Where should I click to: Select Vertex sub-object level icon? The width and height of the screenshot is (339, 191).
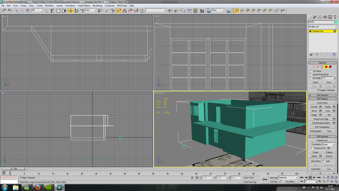pos(313,67)
